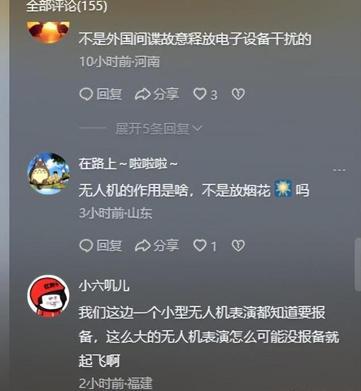Click reply bubble icon under Shandong comment
361x391 pixels.
click(86, 246)
